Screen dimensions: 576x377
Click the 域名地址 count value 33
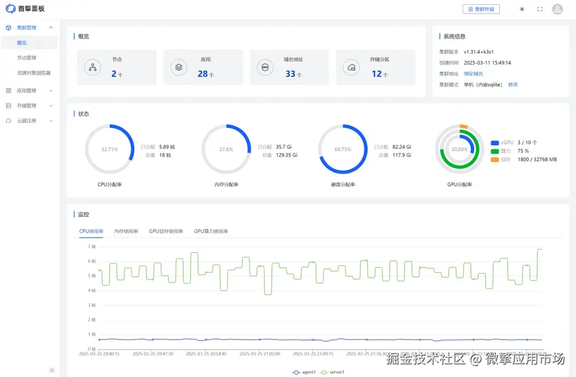coord(291,74)
